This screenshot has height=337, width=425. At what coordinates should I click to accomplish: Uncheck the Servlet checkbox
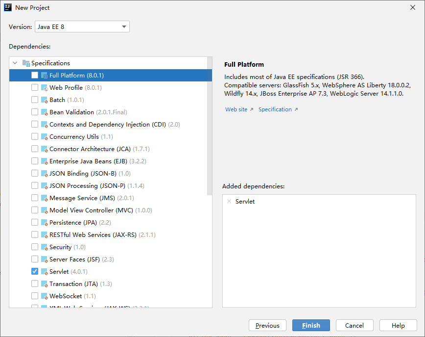tap(35, 272)
